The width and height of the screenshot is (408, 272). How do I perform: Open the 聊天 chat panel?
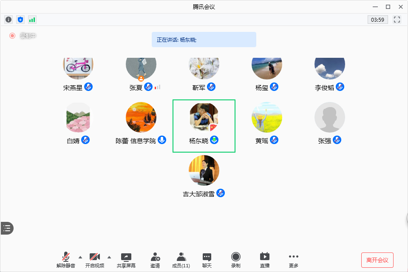coord(207,260)
